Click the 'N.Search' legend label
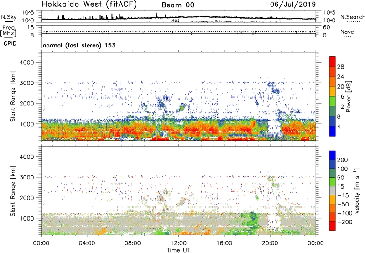365x253 pixels. (x=352, y=17)
